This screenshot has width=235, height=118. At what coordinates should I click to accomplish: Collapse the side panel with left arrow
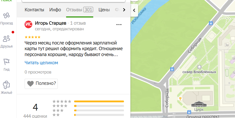134,10
